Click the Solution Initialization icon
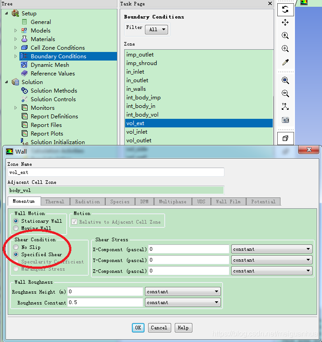 24,142
